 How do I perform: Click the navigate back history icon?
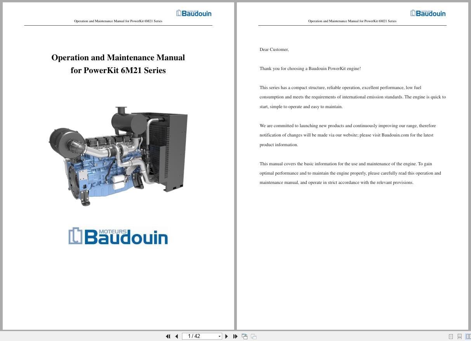pos(245,336)
